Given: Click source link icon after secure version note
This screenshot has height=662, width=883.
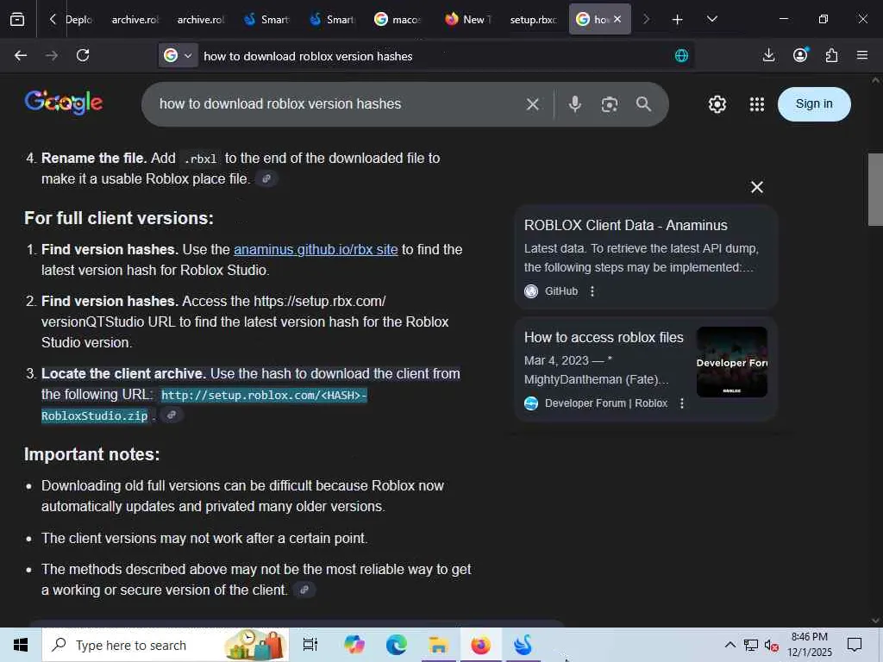Looking at the screenshot, I should [x=304, y=590].
